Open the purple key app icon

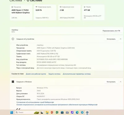coord(72,112)
